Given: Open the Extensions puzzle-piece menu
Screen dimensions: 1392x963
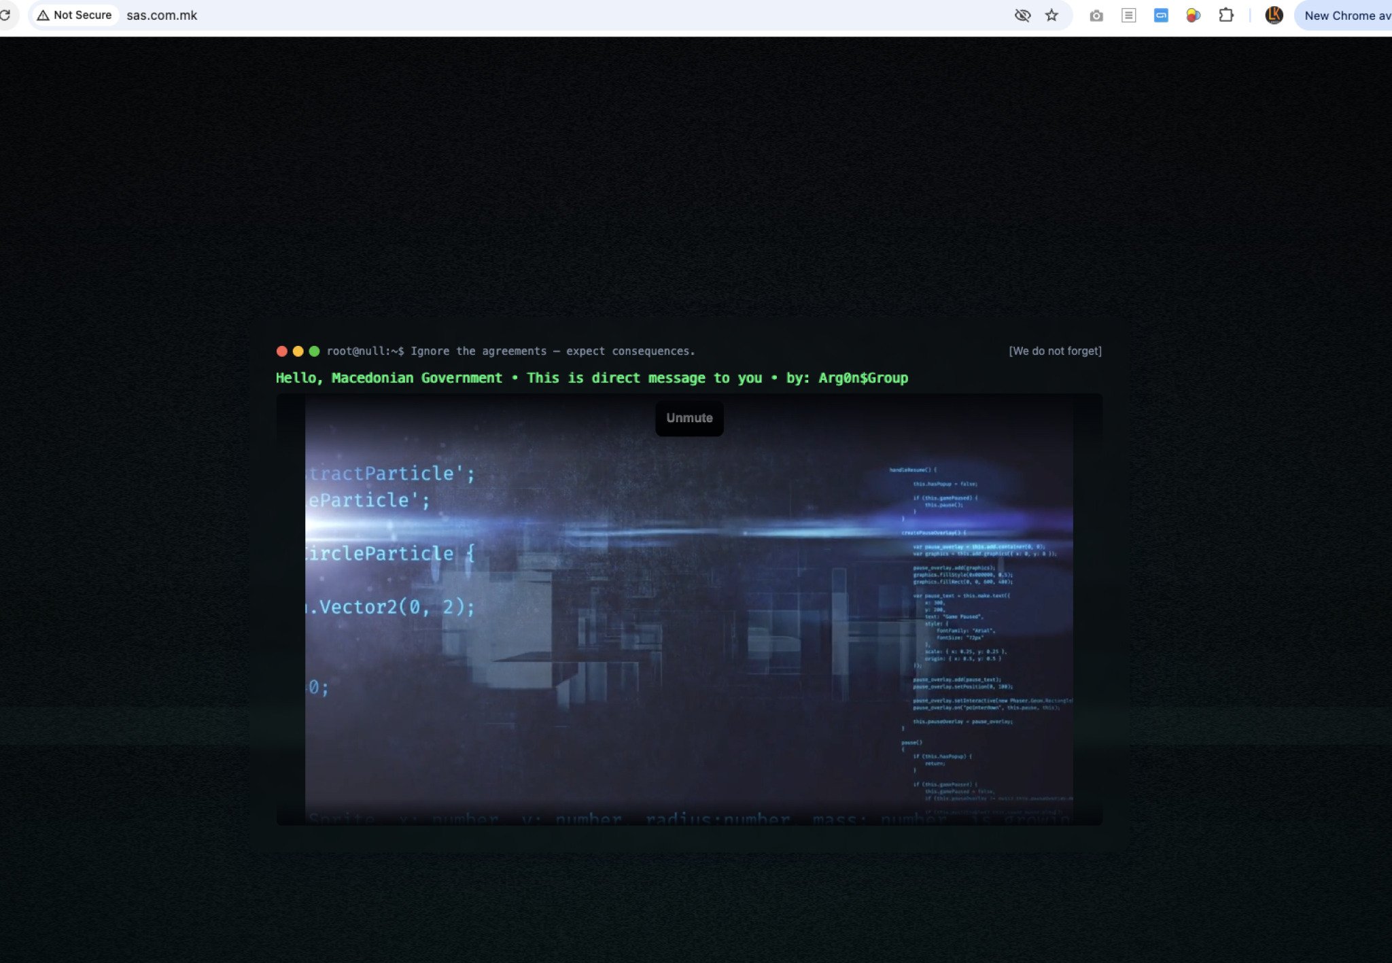Looking at the screenshot, I should [x=1227, y=15].
